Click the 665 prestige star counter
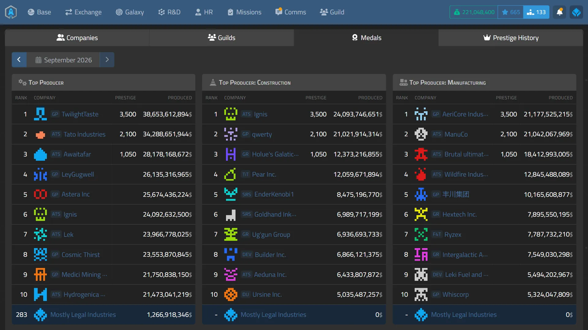The image size is (588, 330). pos(511,12)
